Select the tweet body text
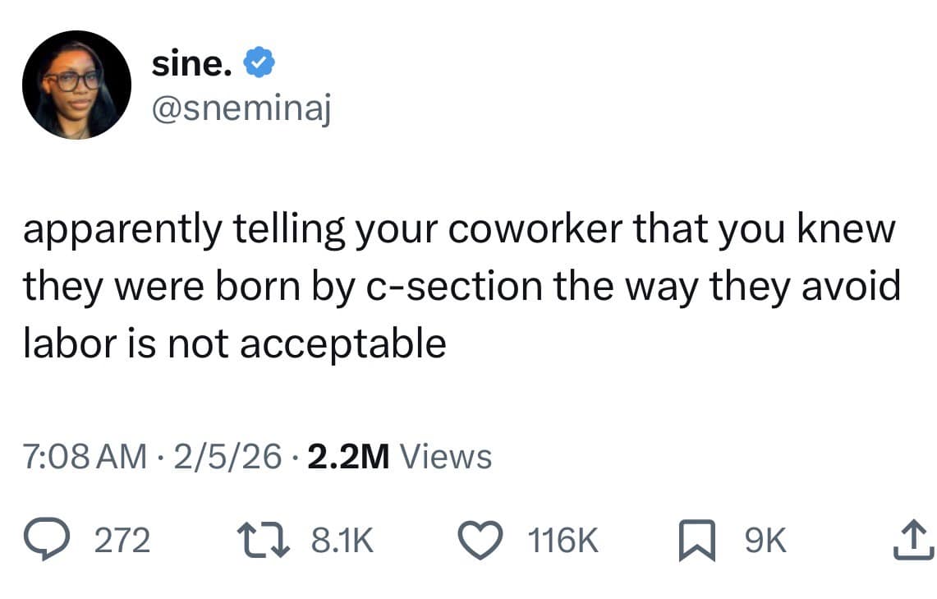Screen dimensions: 937x599 460,285
